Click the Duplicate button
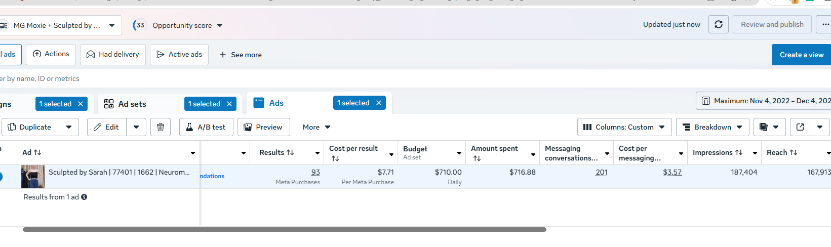This screenshot has height=247, width=831. pyautogui.click(x=30, y=127)
